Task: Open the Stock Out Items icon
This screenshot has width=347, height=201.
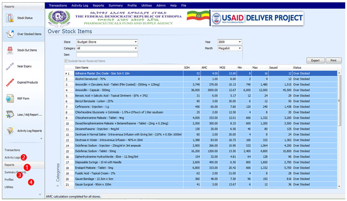Action: point(10,50)
